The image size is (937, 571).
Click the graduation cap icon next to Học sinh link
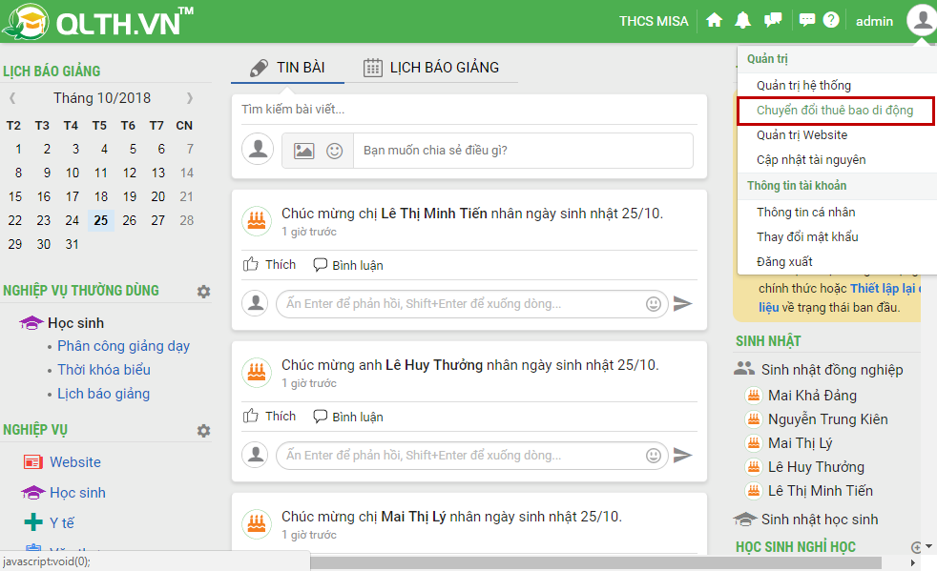[x=32, y=493]
